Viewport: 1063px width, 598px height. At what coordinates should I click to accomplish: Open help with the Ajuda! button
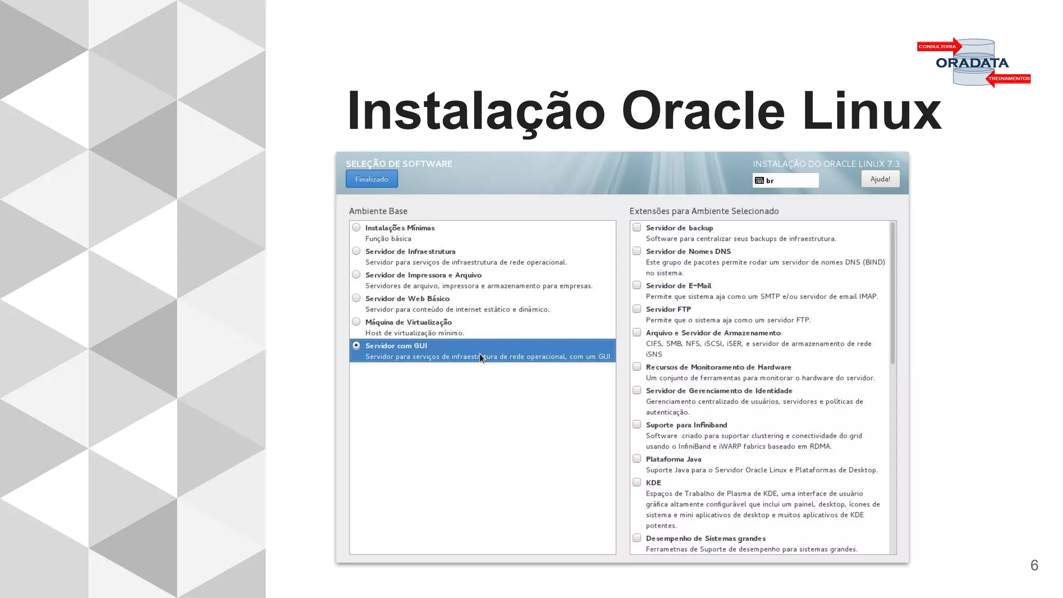tap(880, 179)
